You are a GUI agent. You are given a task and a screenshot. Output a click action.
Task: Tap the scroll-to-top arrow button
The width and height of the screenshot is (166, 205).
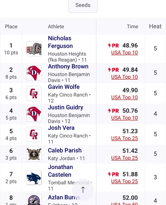click(x=83, y=190)
